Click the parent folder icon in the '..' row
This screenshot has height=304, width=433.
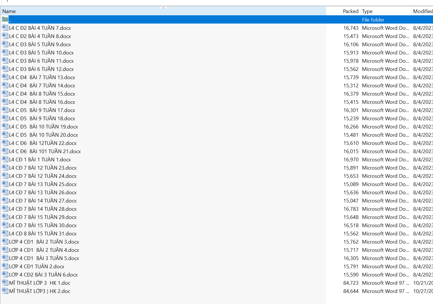(5, 19)
